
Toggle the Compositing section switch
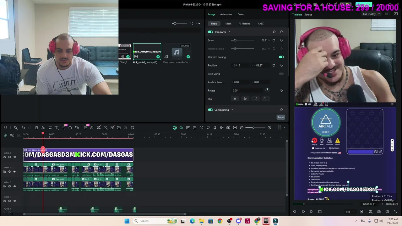coord(210,110)
